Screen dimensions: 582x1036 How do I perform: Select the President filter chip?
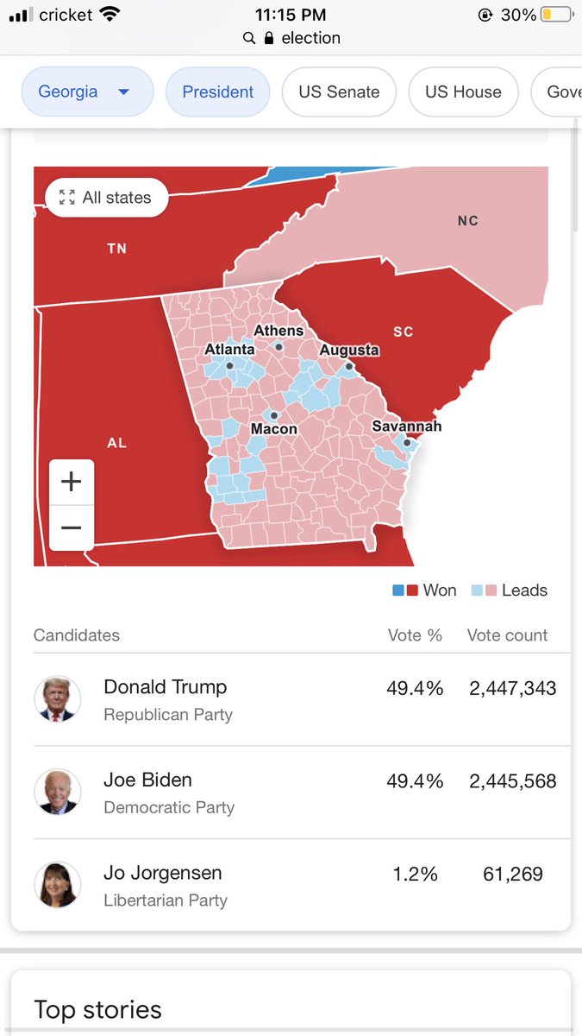218,92
